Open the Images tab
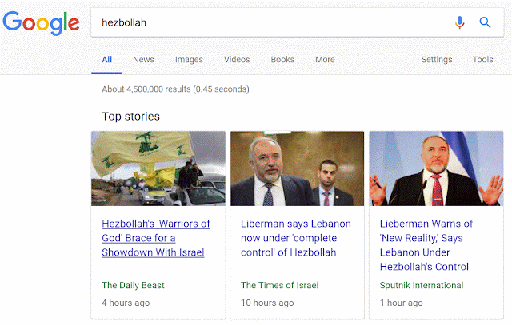Viewport: 512px width, 325px height. pyautogui.click(x=189, y=60)
